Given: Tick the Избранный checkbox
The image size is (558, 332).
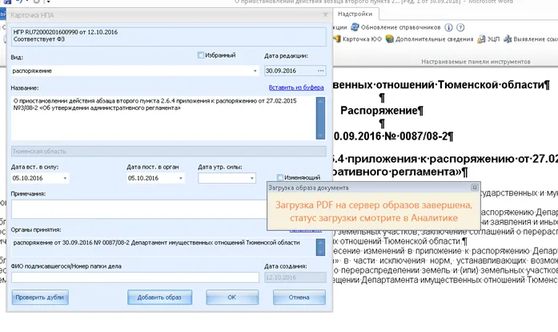Looking at the screenshot, I should pyautogui.click(x=201, y=55).
